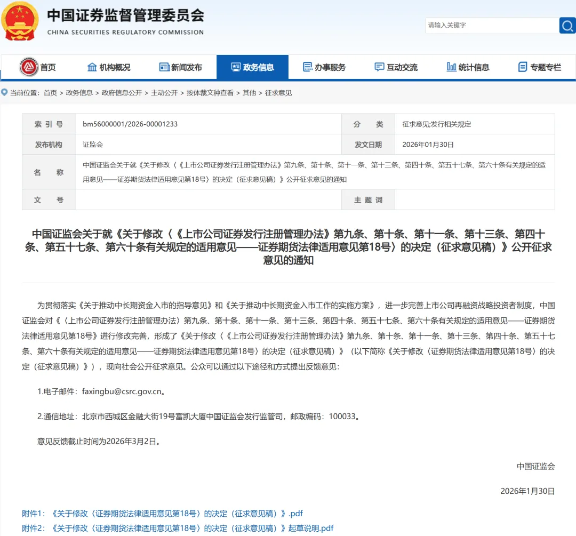Click the 主题词 table label
The height and width of the screenshot is (536, 576).
tap(368, 200)
